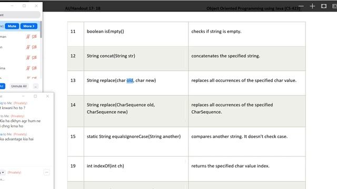This screenshot has height=189, width=337.
Task: Click Unmute All in participants panel
Action: pos(19,86)
